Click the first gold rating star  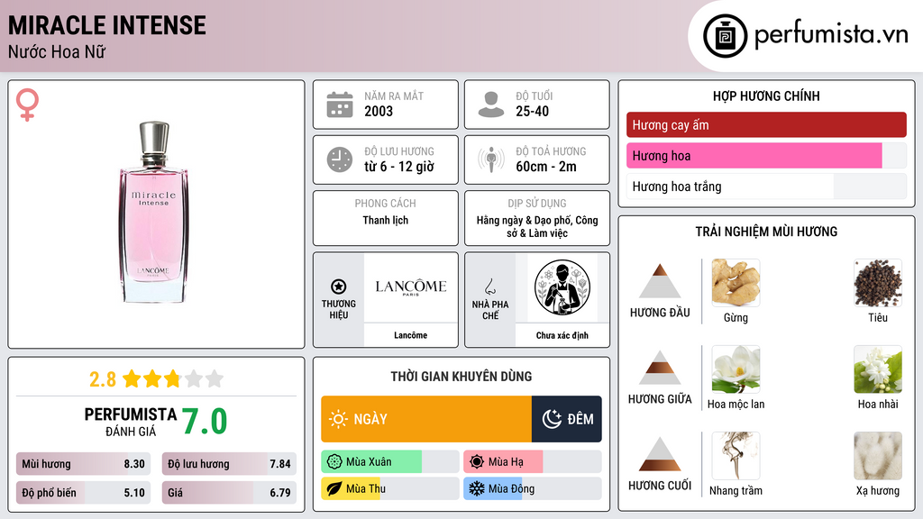tap(132, 378)
